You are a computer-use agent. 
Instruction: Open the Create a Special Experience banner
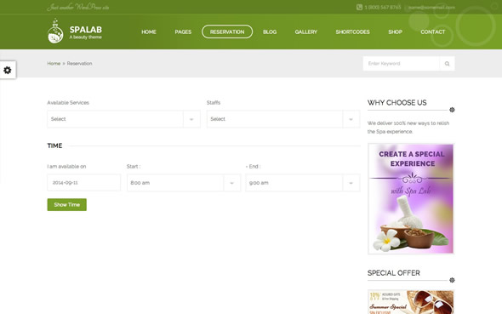(411, 199)
